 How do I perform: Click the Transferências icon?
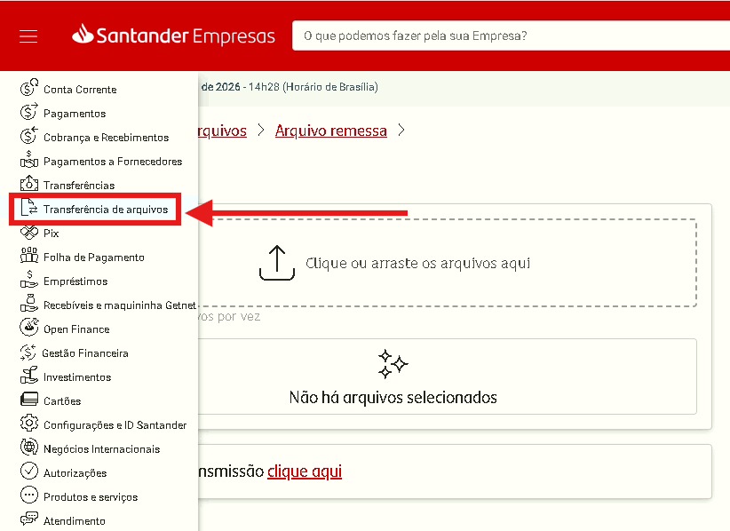click(29, 183)
